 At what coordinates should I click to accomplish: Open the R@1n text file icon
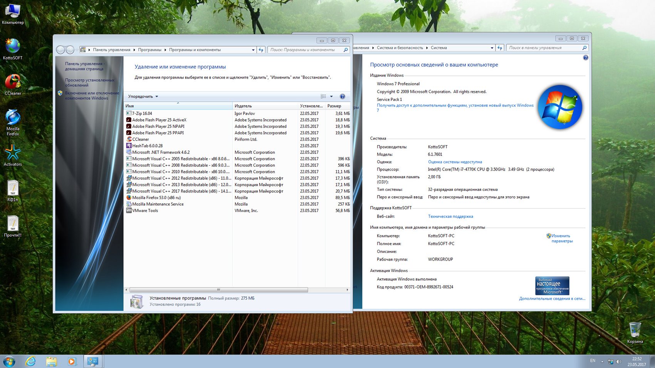pos(13,191)
